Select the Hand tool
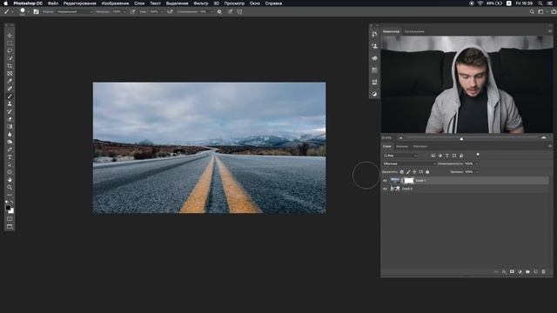 pyautogui.click(x=10, y=180)
